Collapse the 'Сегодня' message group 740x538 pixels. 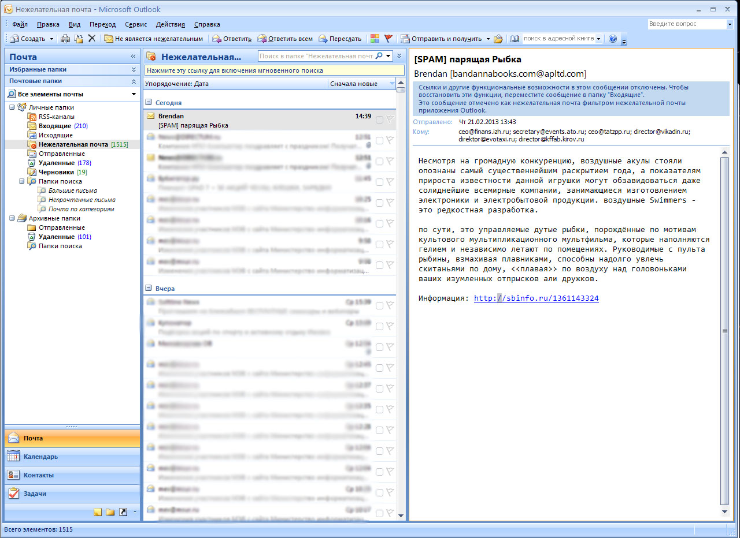pos(149,102)
